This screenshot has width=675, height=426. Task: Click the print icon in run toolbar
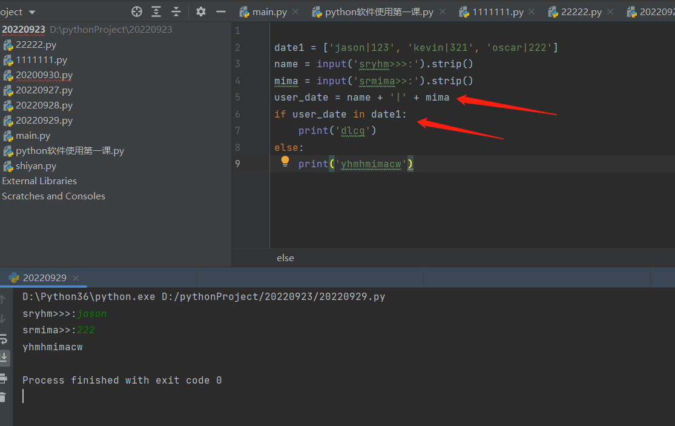click(x=4, y=378)
